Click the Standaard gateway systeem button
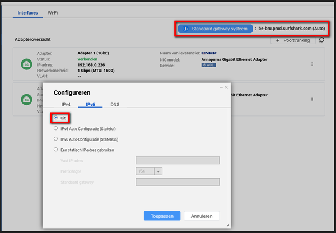The image size is (336, 233). 214,28
